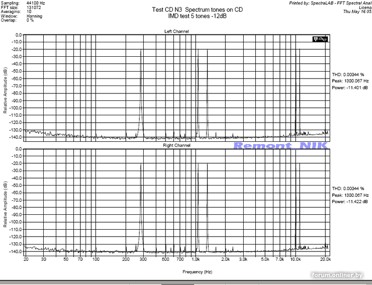Select the "131072" FFT size value

[33, 7]
